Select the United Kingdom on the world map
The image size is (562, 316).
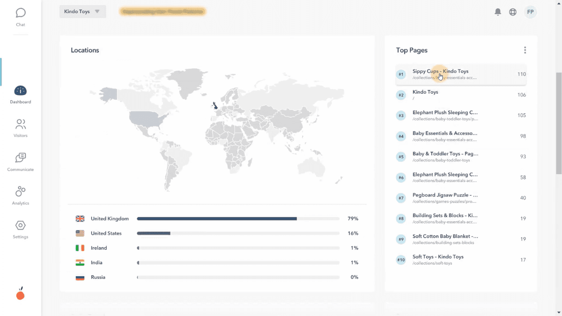(215, 105)
